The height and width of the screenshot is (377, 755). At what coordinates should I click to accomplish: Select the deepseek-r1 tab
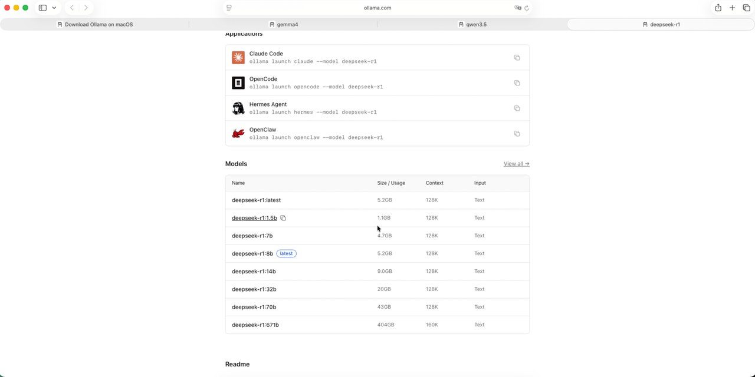point(661,24)
